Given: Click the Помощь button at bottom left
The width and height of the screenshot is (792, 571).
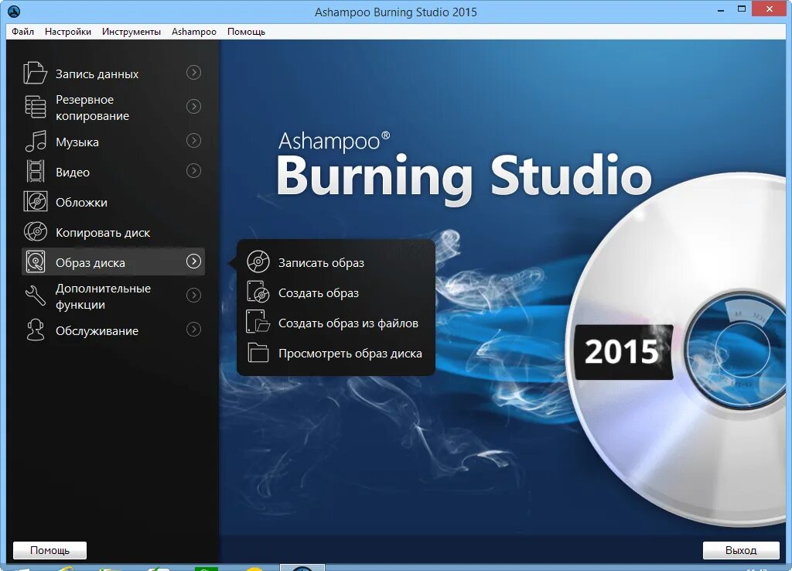Looking at the screenshot, I should click(49, 550).
